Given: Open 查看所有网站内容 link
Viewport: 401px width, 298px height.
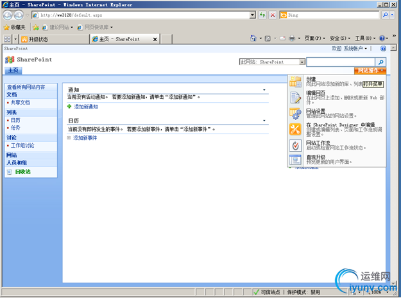Looking at the screenshot, I should [x=26, y=87].
